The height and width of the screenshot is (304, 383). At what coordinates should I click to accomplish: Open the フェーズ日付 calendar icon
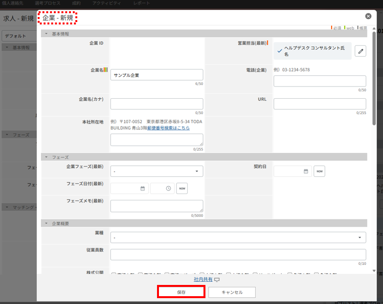tap(143, 188)
